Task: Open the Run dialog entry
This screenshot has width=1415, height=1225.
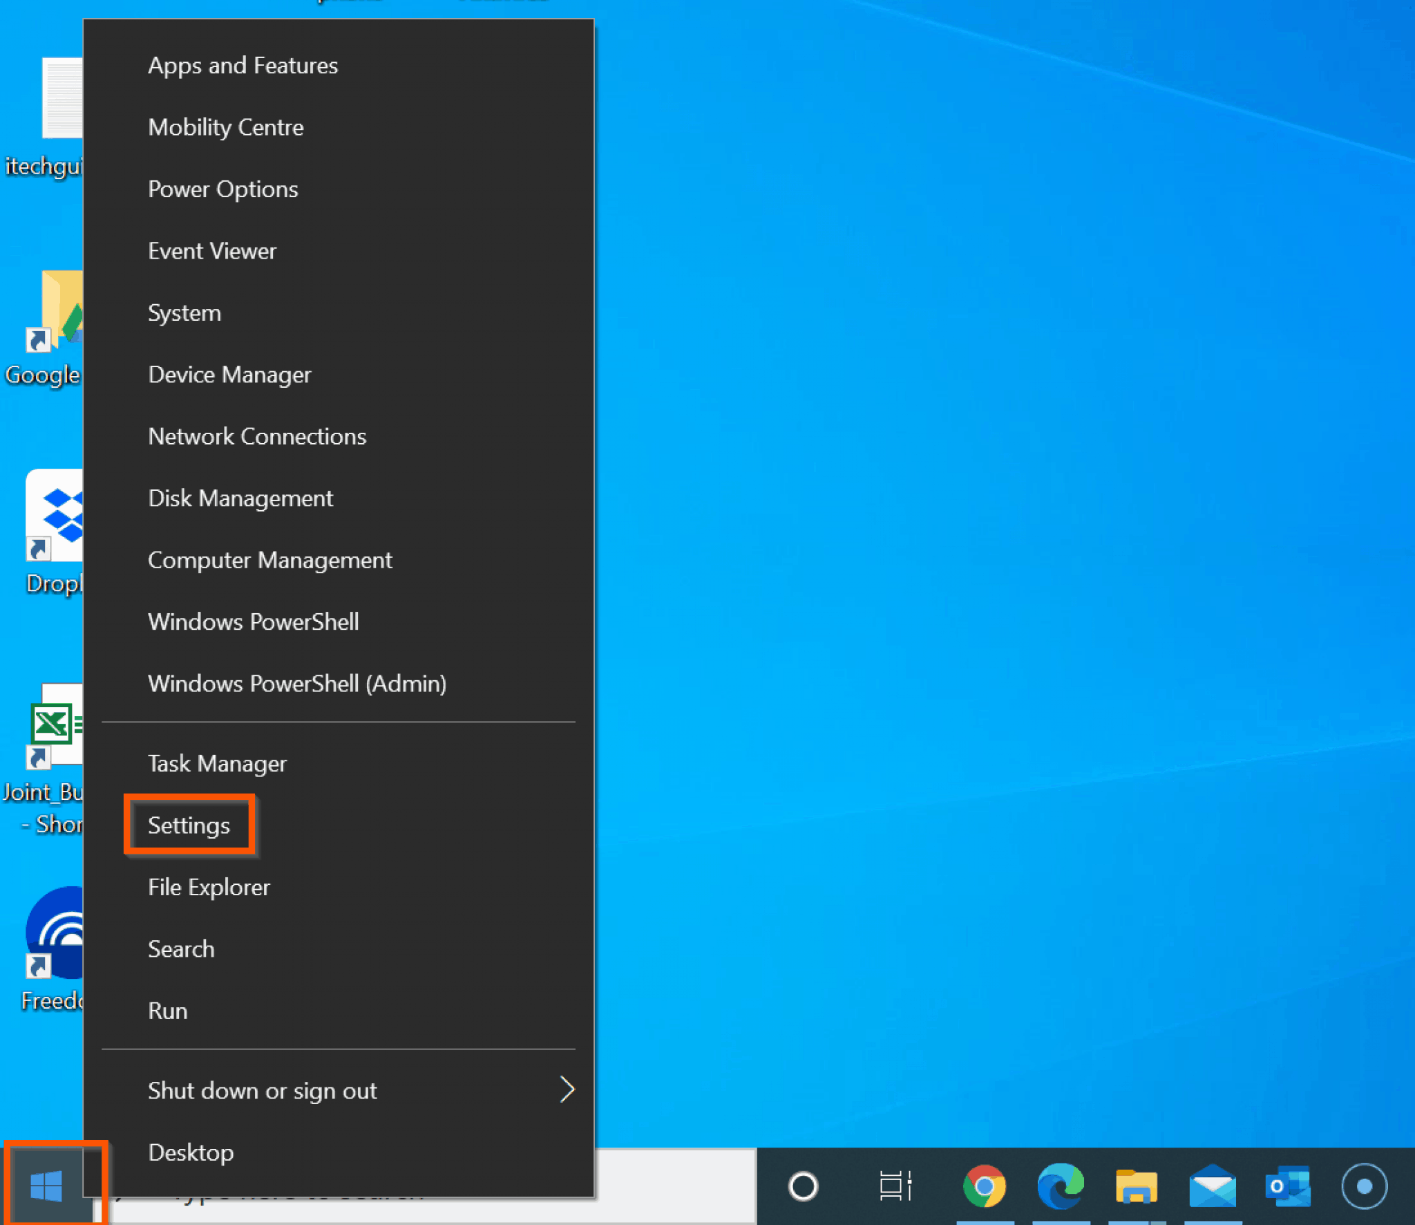Action: [339, 1011]
